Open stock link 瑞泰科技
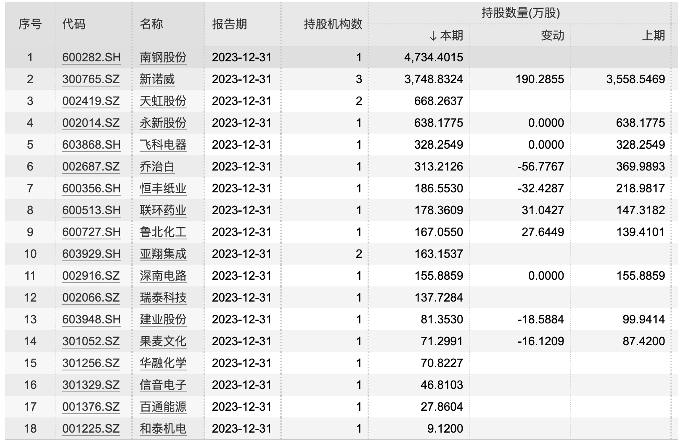 pos(163,298)
